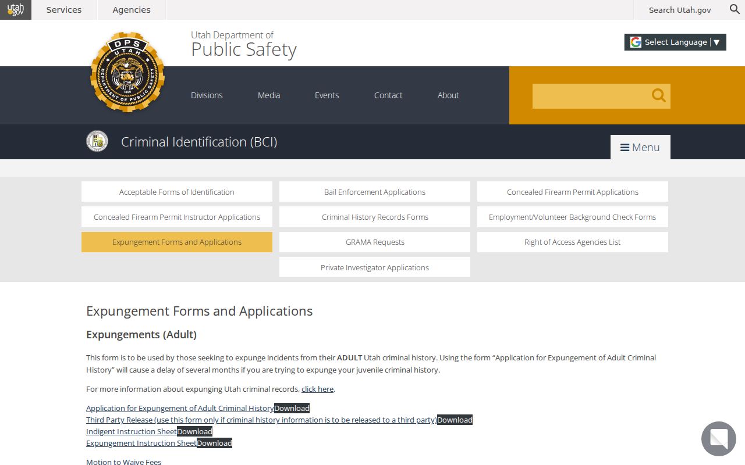The height and width of the screenshot is (465, 745).
Task: Click the utah.gov logo icon
Action: tap(16, 10)
